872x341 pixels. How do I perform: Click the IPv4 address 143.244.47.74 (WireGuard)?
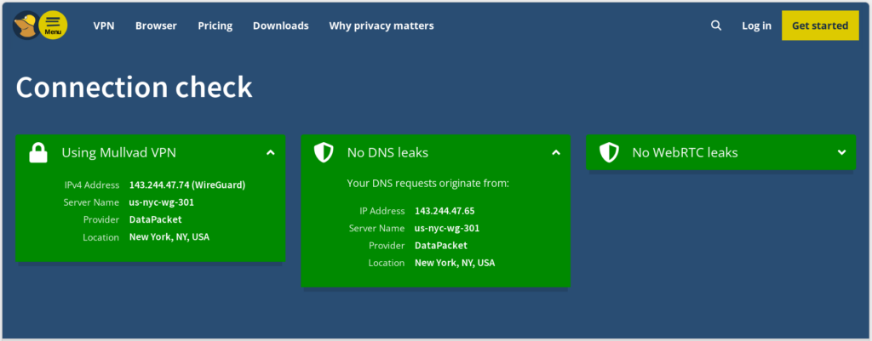click(x=186, y=185)
